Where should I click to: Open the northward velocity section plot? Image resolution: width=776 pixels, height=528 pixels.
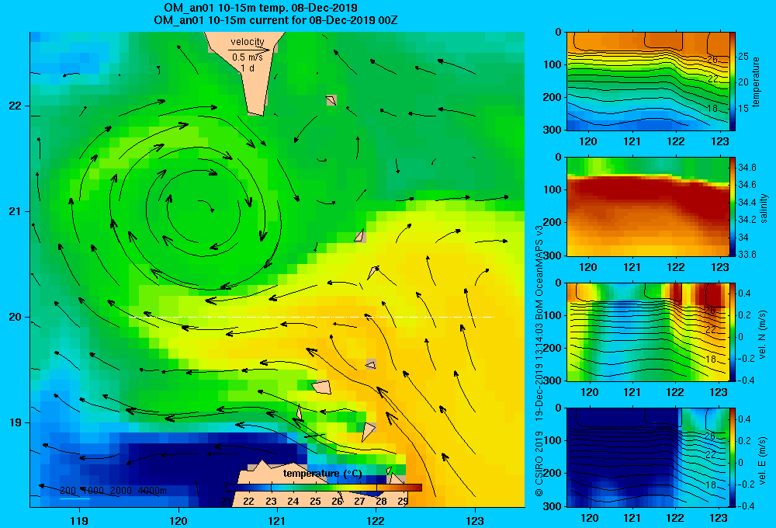[x=648, y=332]
